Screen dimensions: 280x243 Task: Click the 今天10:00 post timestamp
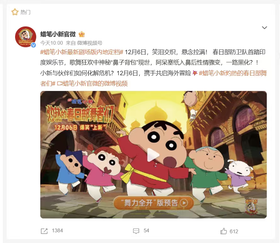coord(52,43)
